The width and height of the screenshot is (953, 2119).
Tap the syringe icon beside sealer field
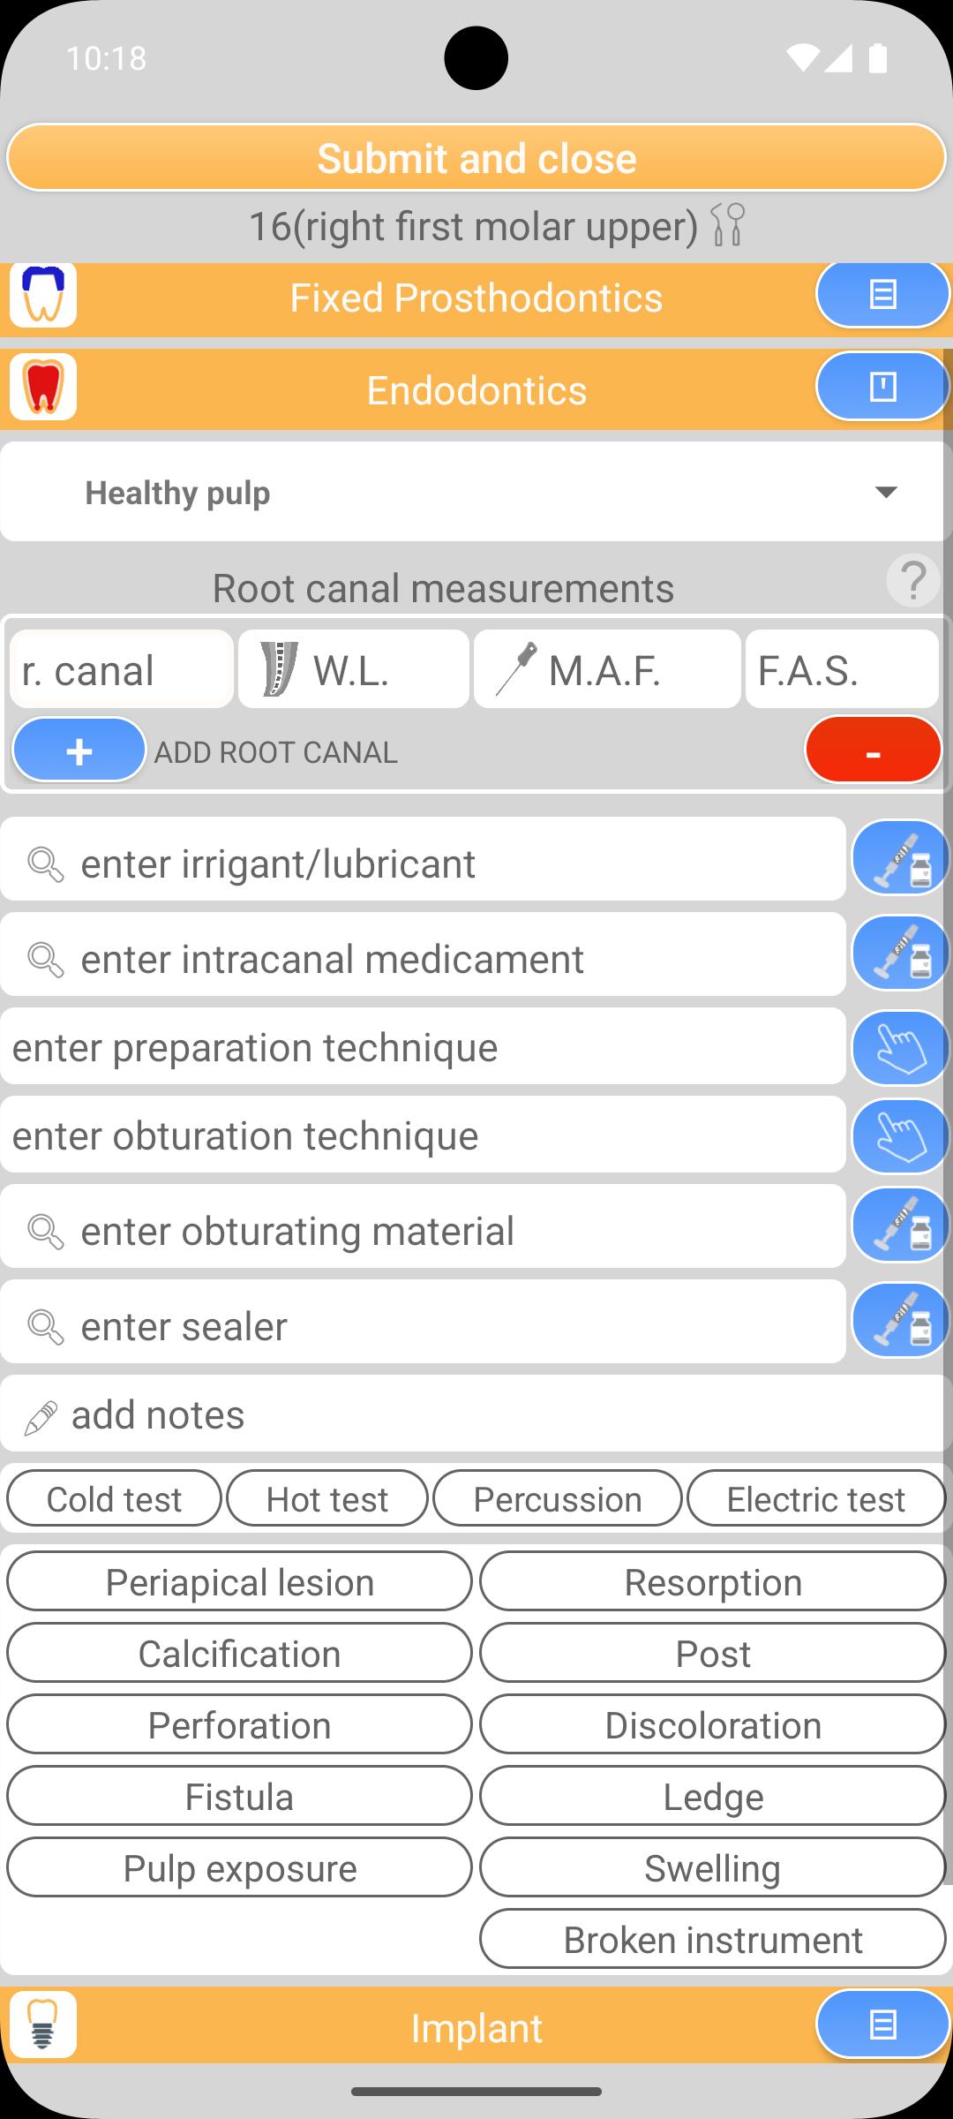899,1322
